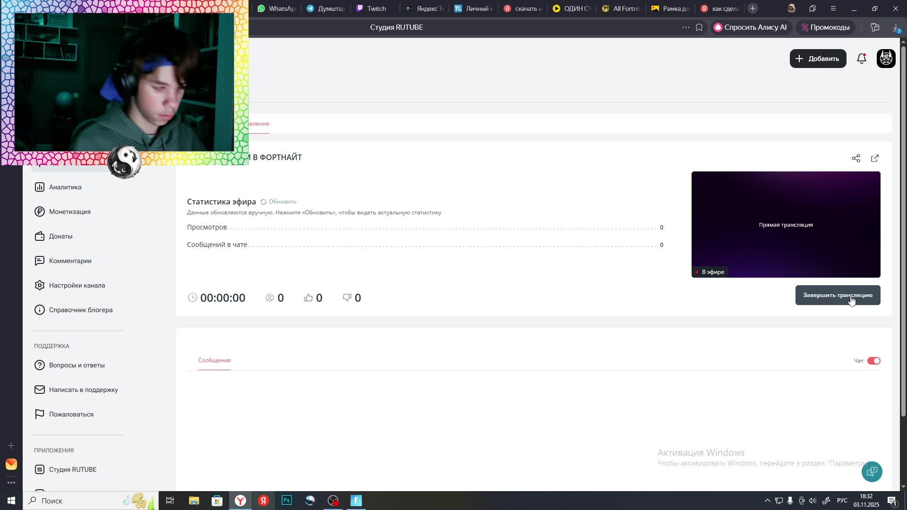Toggle the Chat switch off

(873, 361)
